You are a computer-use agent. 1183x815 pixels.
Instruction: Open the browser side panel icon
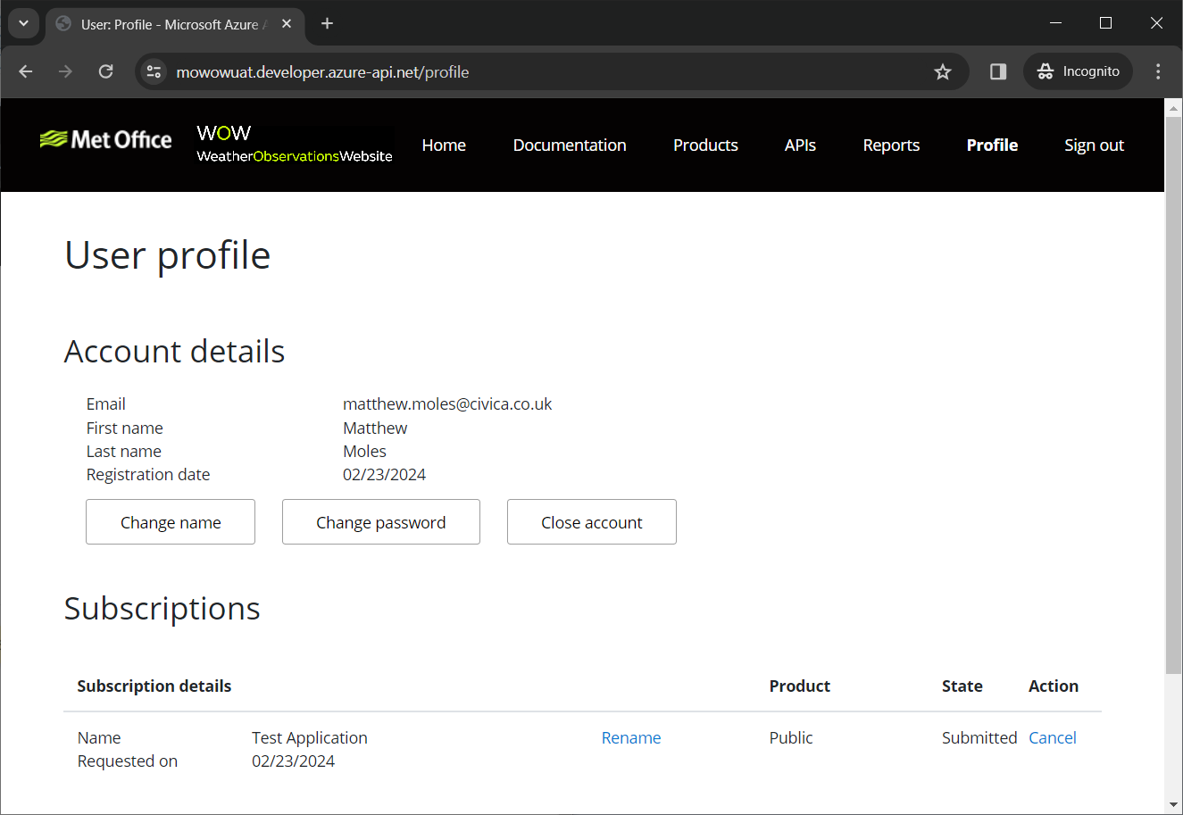(x=998, y=71)
